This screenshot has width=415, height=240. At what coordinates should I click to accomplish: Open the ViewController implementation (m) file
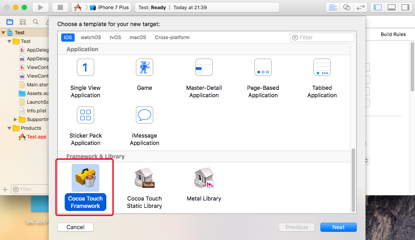click(x=34, y=76)
